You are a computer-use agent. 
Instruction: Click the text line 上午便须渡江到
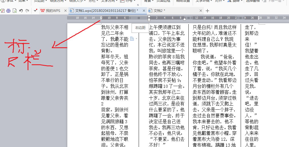pos(165,27)
